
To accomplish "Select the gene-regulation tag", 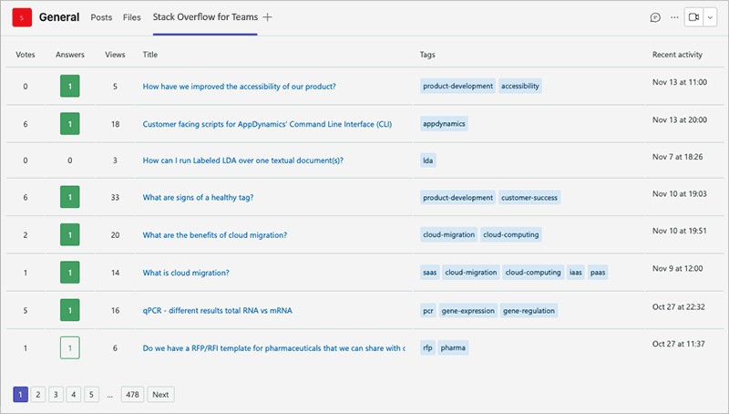I will pos(529,310).
